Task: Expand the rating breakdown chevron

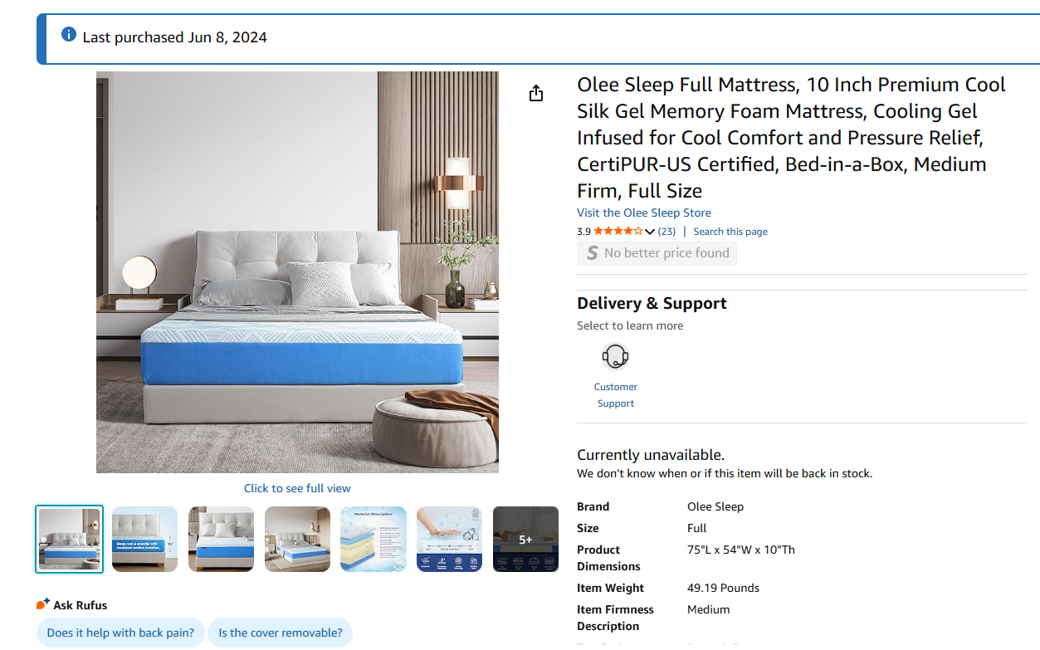Action: click(x=650, y=232)
